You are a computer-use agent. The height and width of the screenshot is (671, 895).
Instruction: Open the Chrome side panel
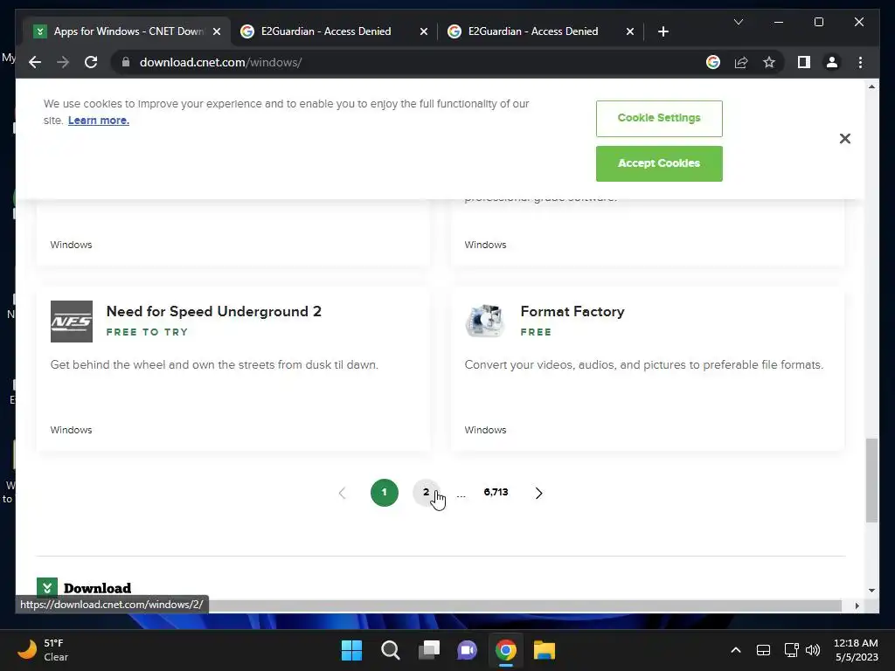(804, 62)
